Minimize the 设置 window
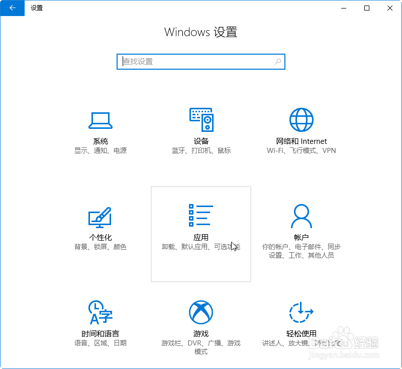The height and width of the screenshot is (369, 402). pyautogui.click(x=344, y=8)
